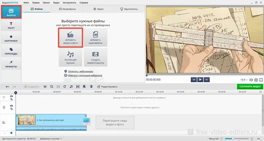
Task: Mute the audio track speaker toggle
Action: click(x=11, y=133)
